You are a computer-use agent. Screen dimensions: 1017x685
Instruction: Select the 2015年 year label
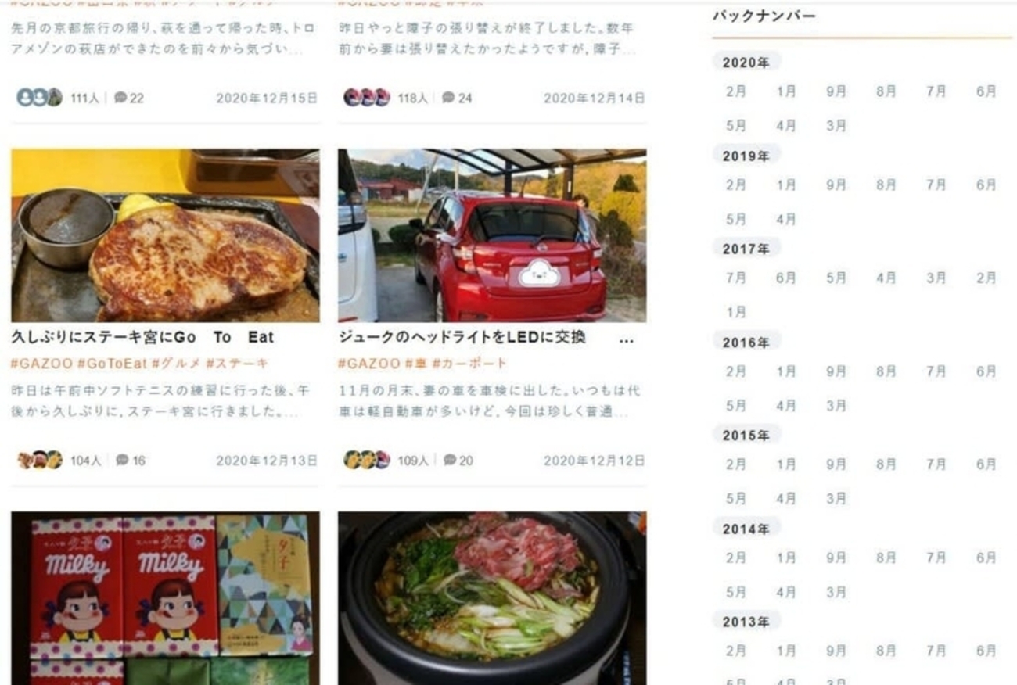[x=746, y=435]
